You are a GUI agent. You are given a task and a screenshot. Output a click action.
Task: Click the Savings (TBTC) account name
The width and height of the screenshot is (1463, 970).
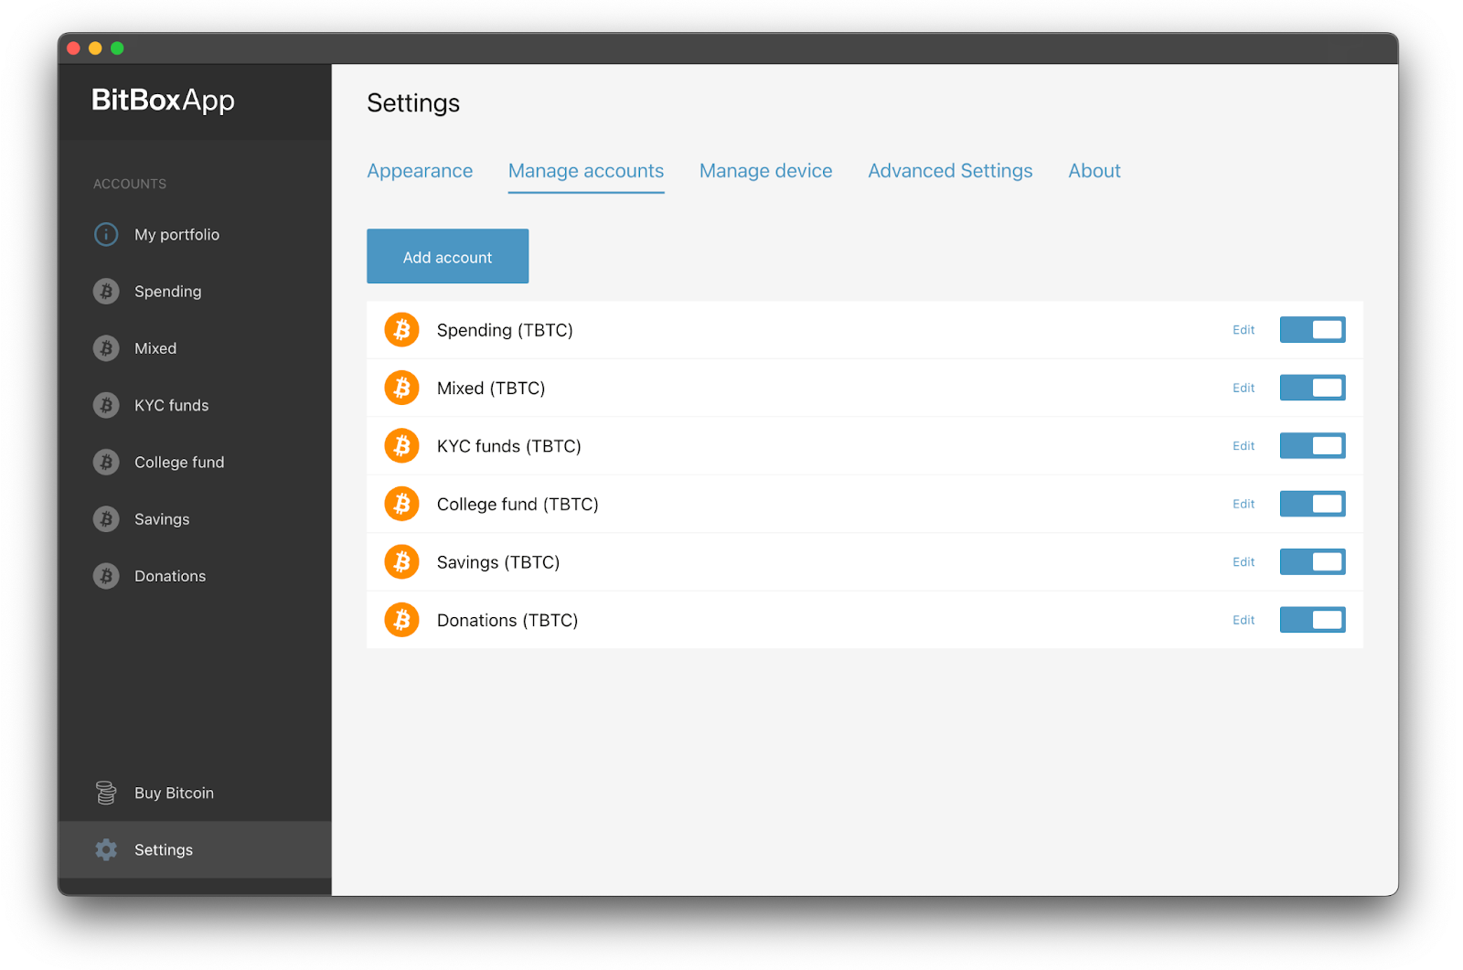click(498, 562)
